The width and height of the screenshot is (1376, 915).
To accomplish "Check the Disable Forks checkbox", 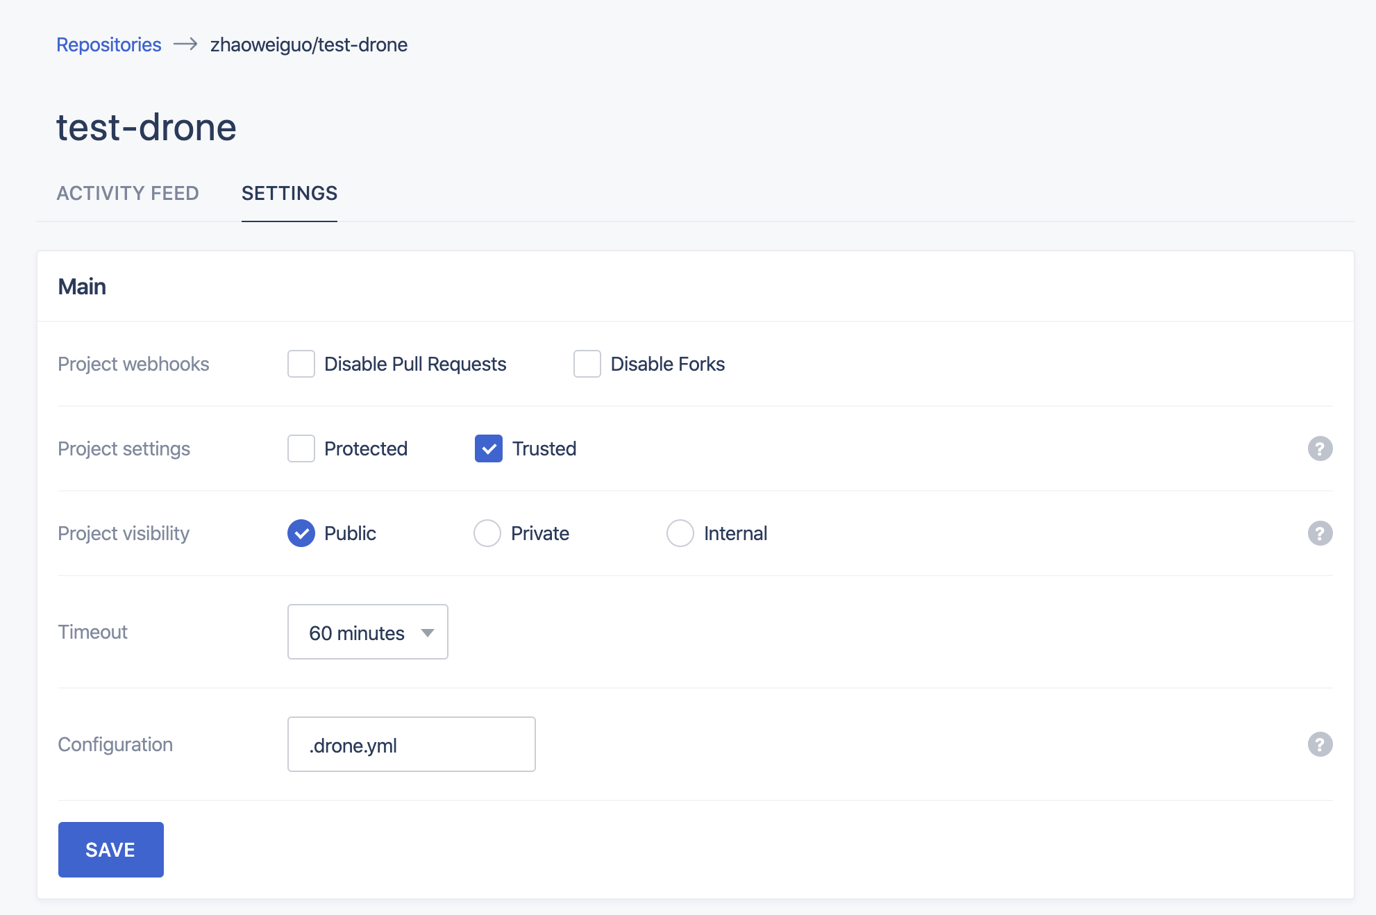I will click(x=587, y=364).
